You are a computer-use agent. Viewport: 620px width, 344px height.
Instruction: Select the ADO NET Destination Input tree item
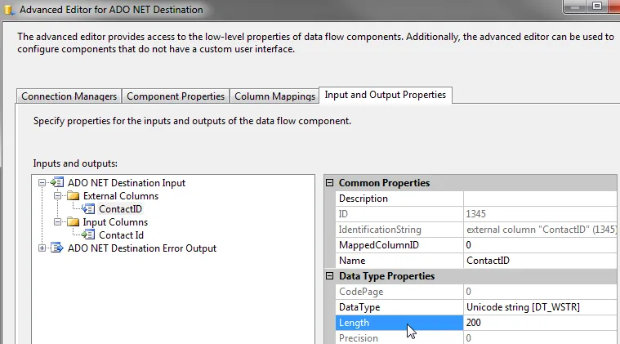[x=126, y=183]
